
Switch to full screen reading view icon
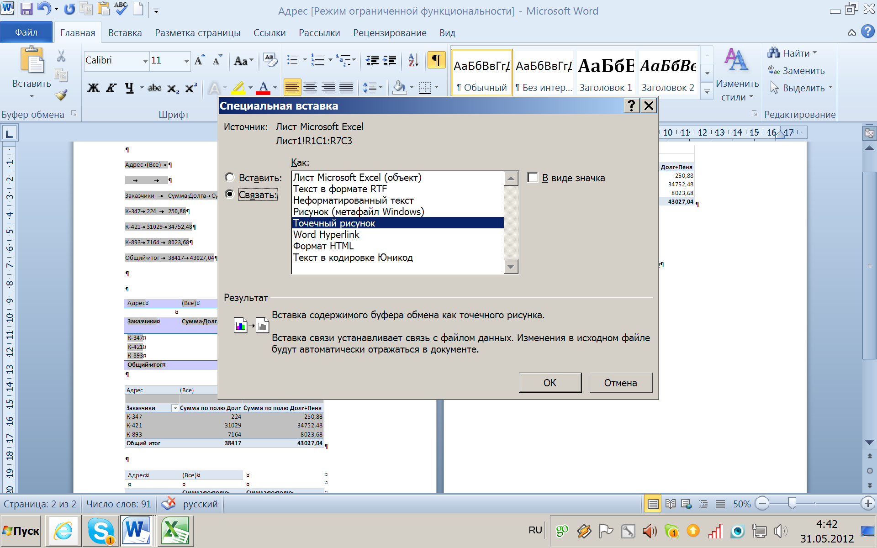[x=670, y=504]
